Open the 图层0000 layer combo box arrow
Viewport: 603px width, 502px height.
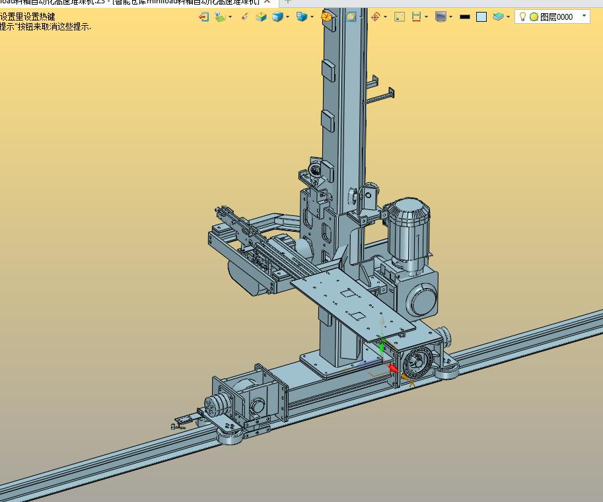pyautogui.click(x=585, y=16)
